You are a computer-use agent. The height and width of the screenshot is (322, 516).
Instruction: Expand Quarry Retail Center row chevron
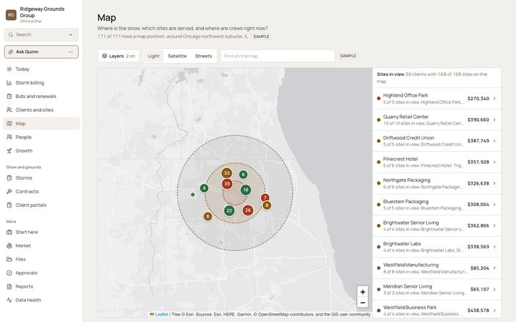494,119
